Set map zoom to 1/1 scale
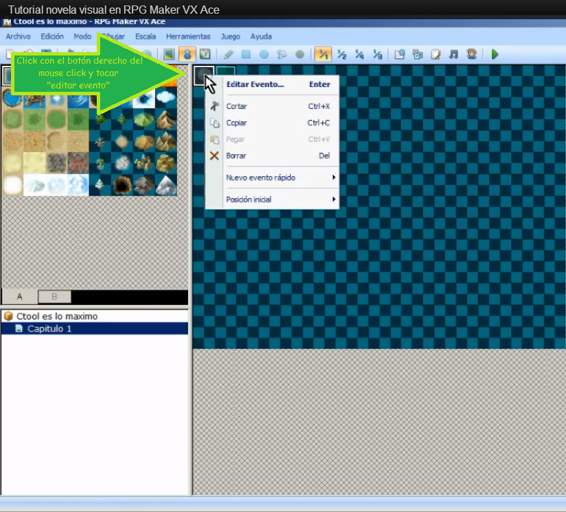 [323, 54]
